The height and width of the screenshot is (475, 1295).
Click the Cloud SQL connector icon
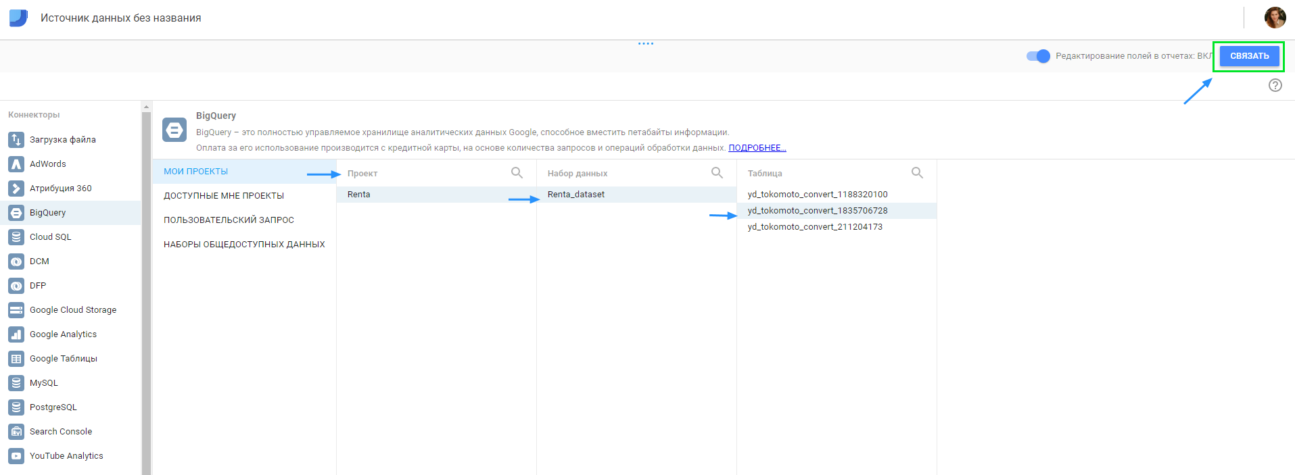[x=16, y=237]
